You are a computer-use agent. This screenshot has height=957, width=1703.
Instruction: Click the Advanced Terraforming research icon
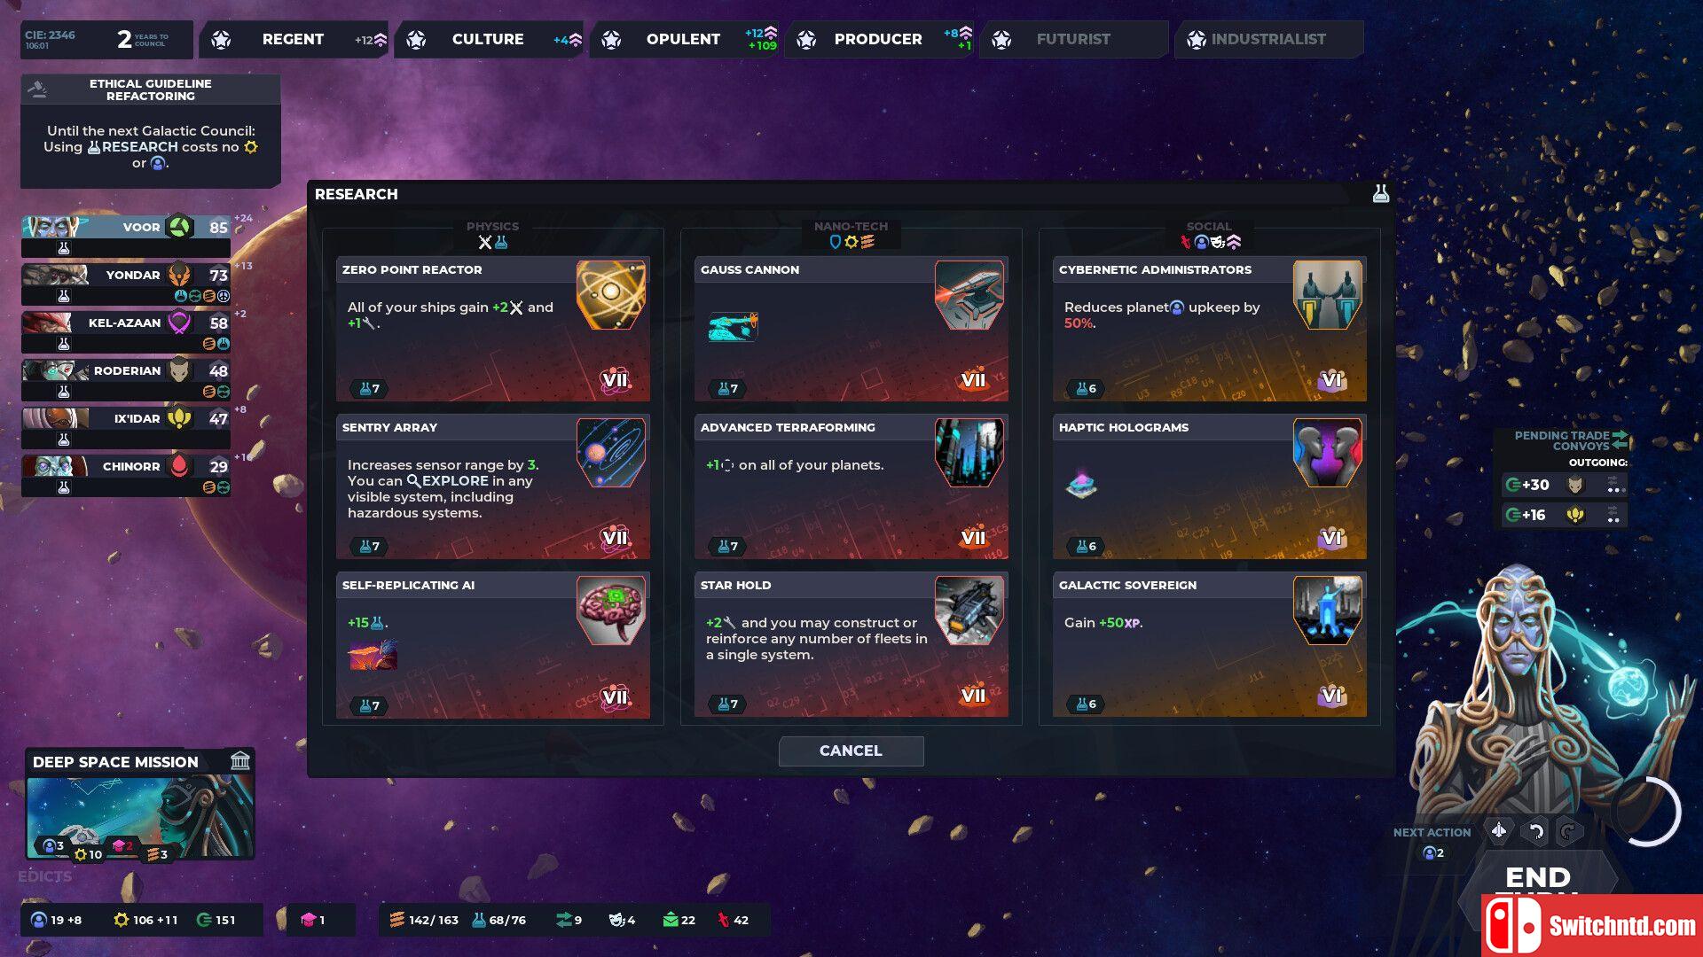tap(969, 454)
